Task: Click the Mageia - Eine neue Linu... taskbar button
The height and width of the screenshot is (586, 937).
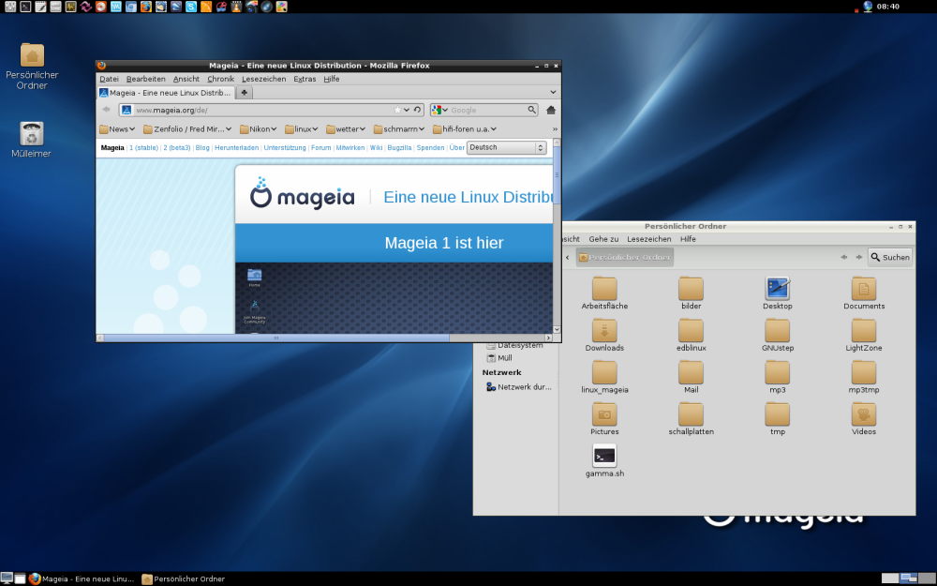Action: tap(82, 578)
